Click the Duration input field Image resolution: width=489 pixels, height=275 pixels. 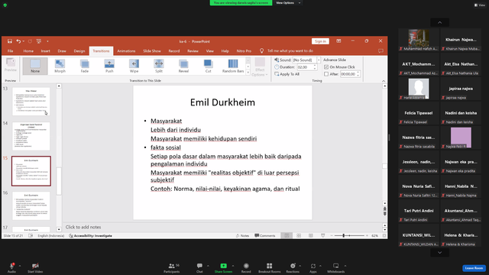[305, 67]
